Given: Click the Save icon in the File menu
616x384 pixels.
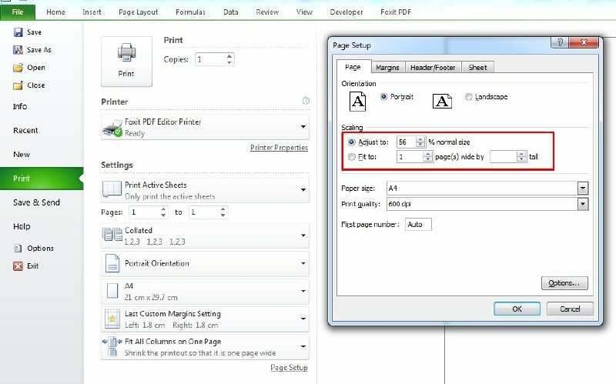Looking at the screenshot, I should coord(18,32).
